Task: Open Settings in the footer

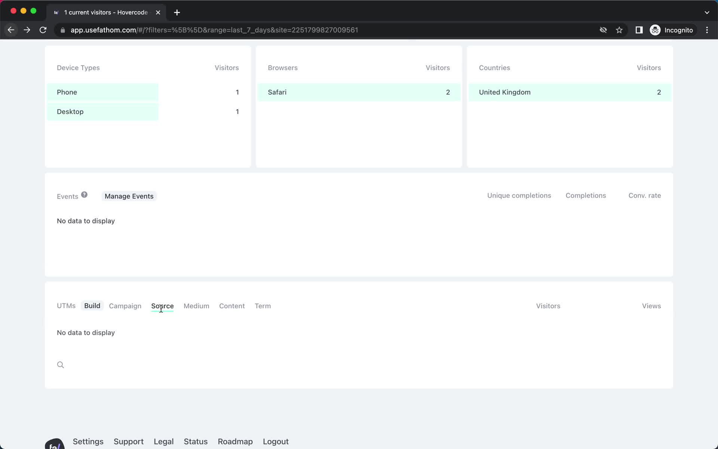Action: [x=88, y=442]
